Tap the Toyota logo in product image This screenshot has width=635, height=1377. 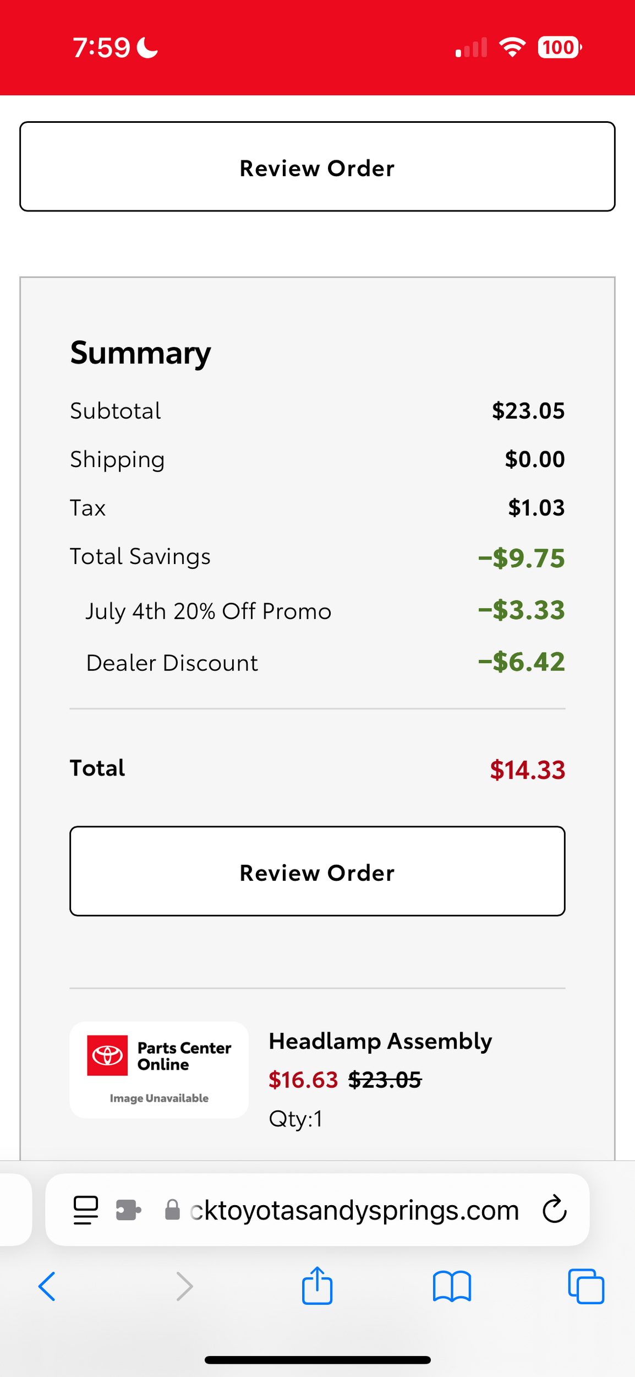coord(107,1055)
